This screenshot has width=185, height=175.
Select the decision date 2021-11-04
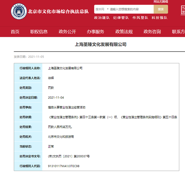[56, 98]
